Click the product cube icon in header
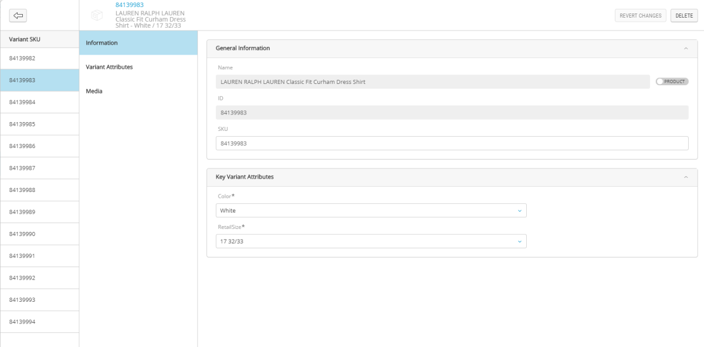The height and width of the screenshot is (347, 704). [x=97, y=16]
